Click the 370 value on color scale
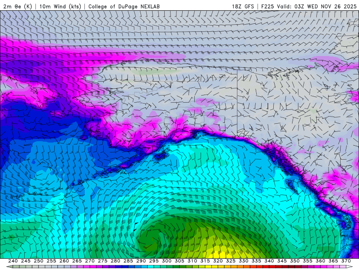The height and width of the screenshot is (269, 359). point(346,261)
